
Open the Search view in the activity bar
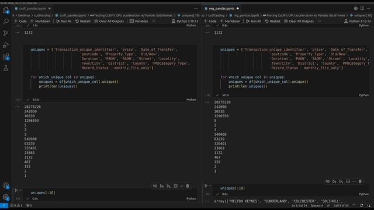pyautogui.click(x=6, y=22)
